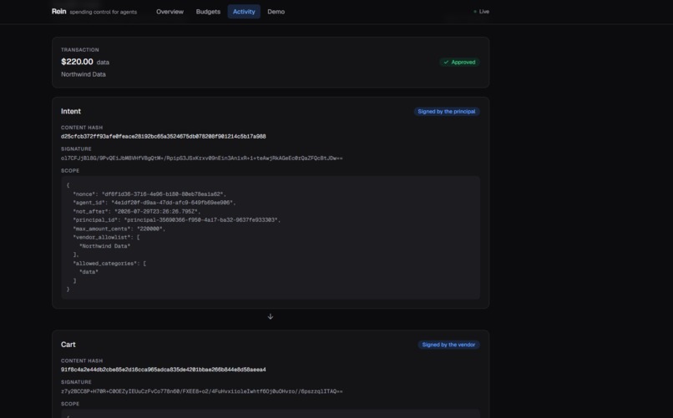The width and height of the screenshot is (673, 418).
Task: Switch to the Budgets tab
Action: click(208, 12)
